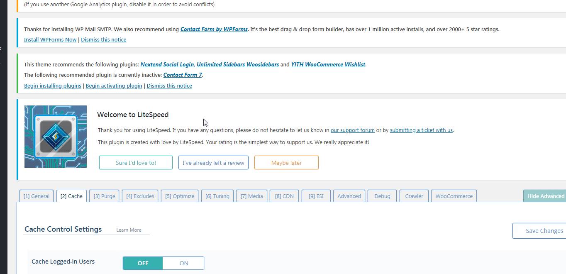The width and height of the screenshot is (566, 274).
Task: Click the Save Changes button
Action: (539, 231)
